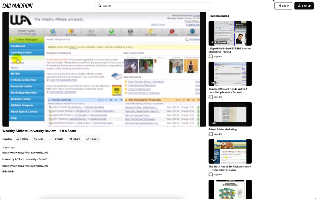Viewport: 316px width, 199px height.
Task: Click the Dailymotion logo
Action: (17, 6)
